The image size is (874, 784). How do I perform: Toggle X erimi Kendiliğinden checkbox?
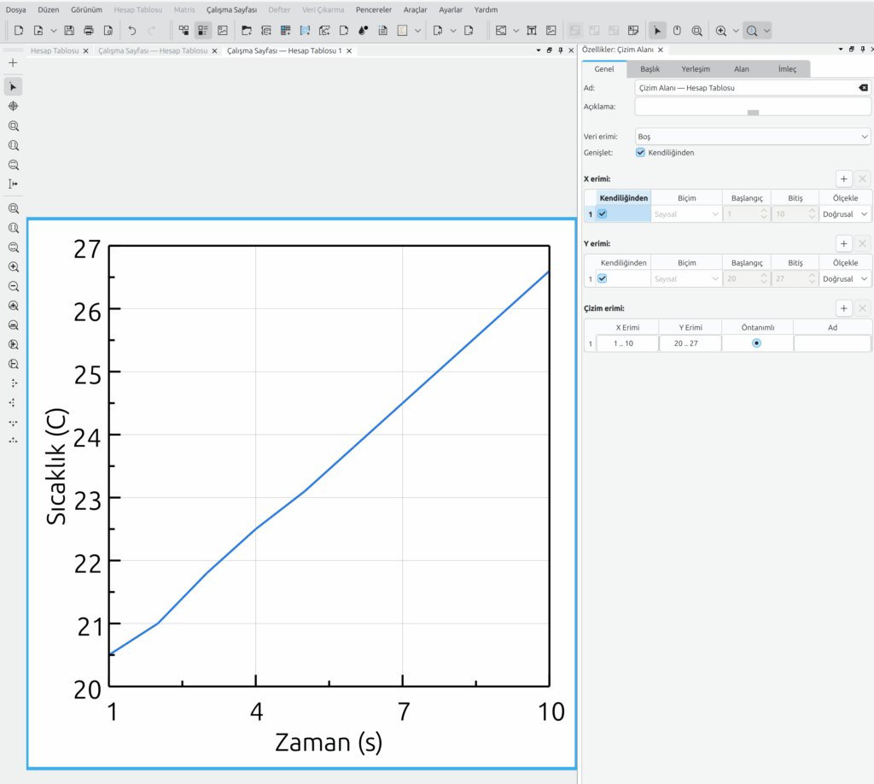[603, 214]
